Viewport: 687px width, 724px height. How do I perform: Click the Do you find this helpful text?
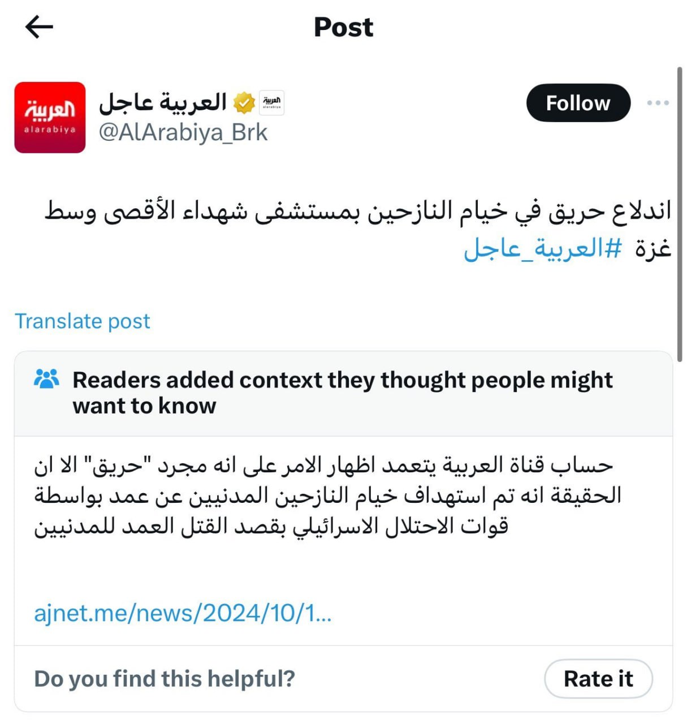[x=165, y=678]
